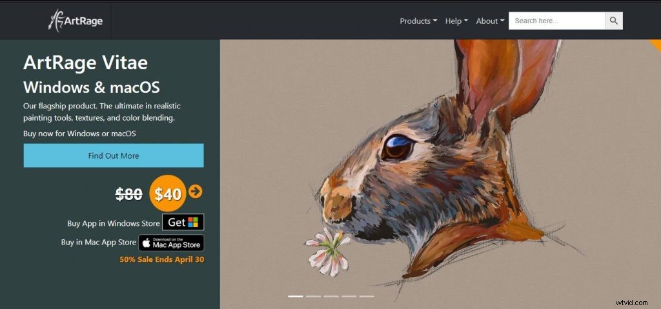Click the ArtRage Vitae heading

[x=86, y=63]
